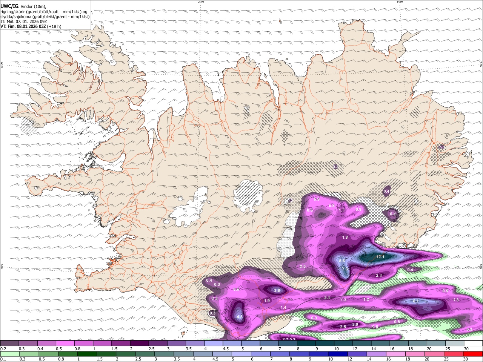
Task: Click the 2.3 value below the 12.1 maximum
Action: [379, 276]
